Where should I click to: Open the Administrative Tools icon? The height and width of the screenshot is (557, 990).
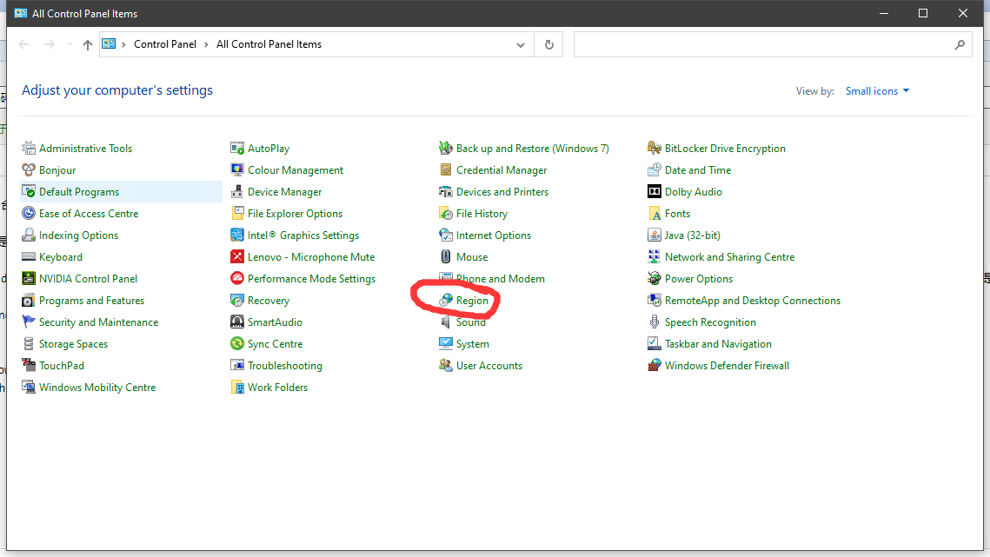29,149
